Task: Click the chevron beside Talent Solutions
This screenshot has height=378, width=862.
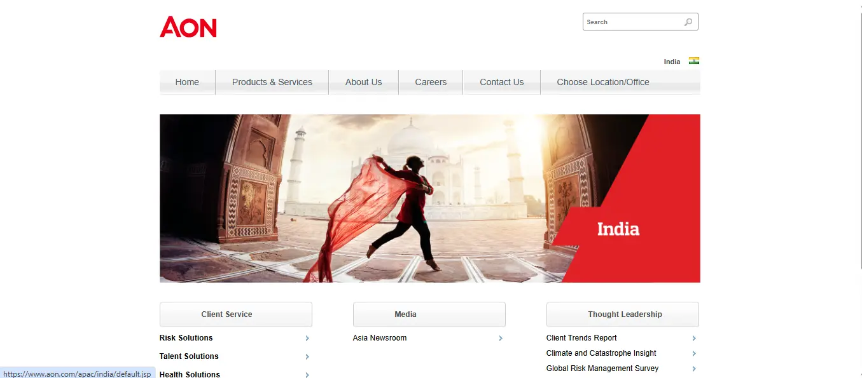Action: point(307,356)
